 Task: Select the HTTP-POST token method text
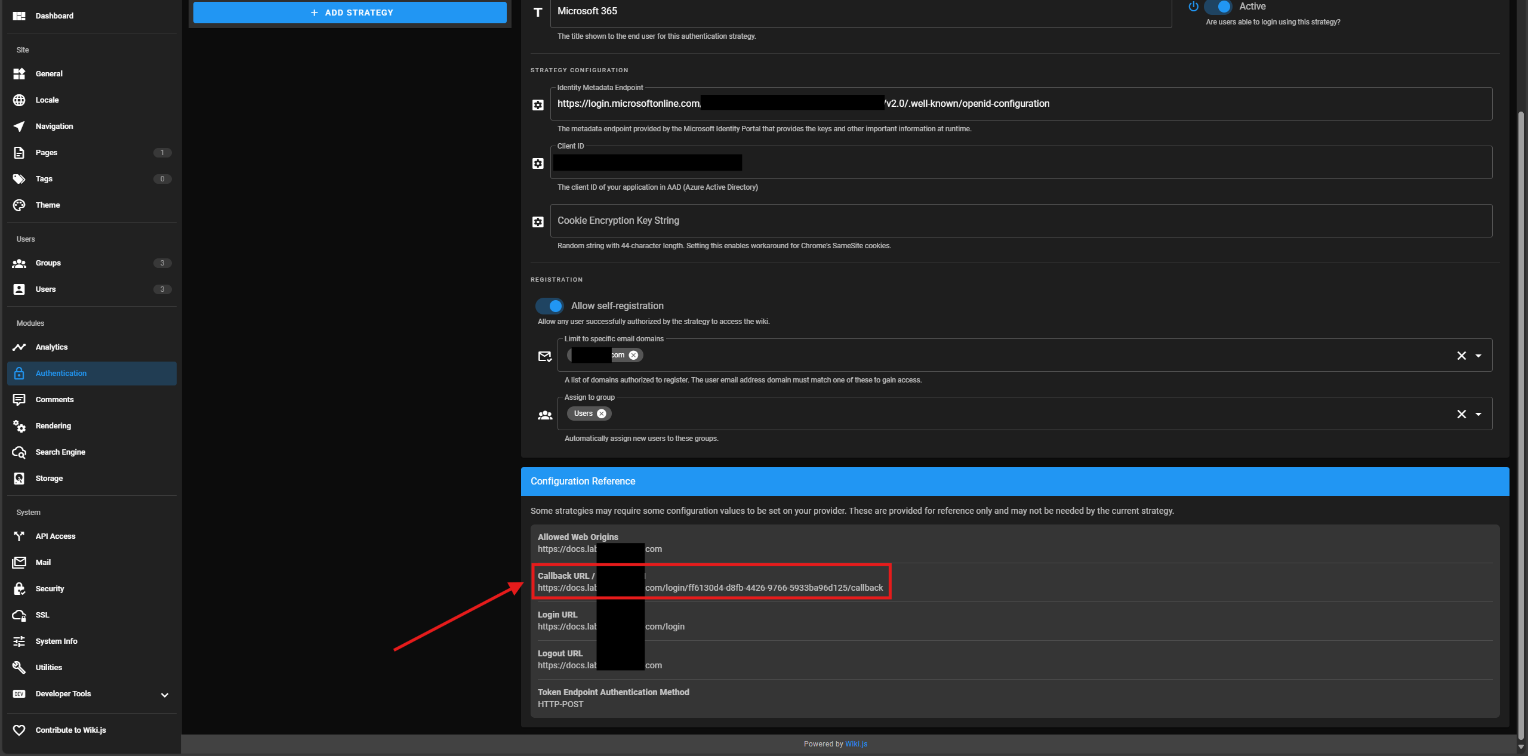point(560,705)
